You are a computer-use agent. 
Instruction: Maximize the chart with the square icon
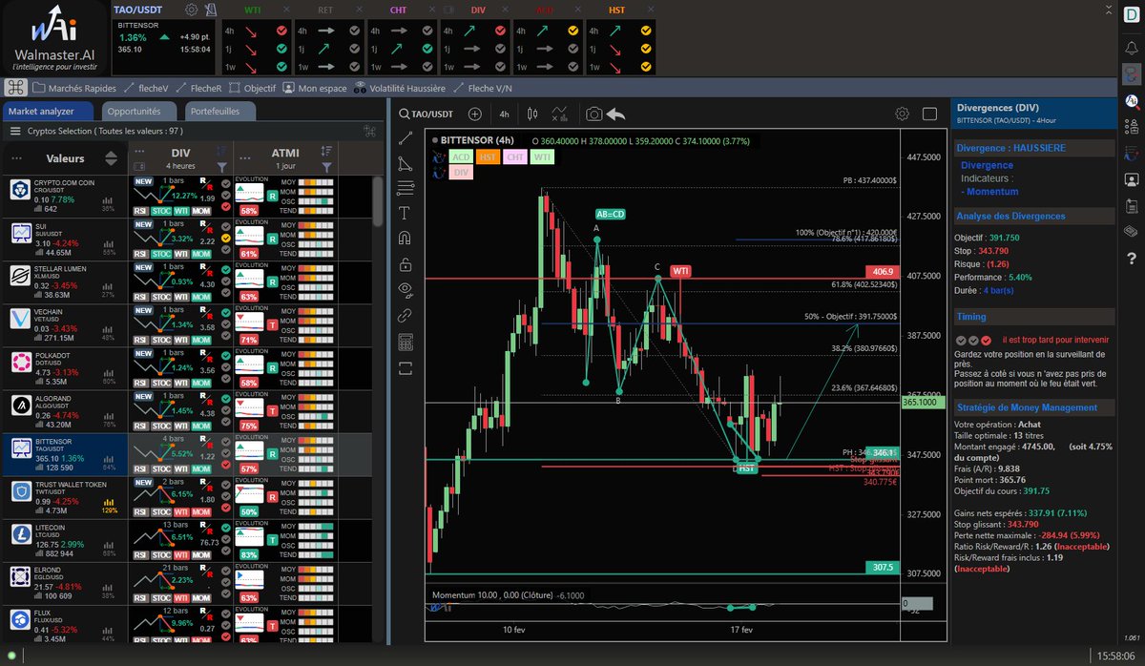coord(929,114)
